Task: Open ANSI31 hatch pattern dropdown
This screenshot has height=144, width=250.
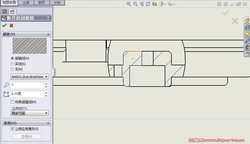Action: (30, 77)
